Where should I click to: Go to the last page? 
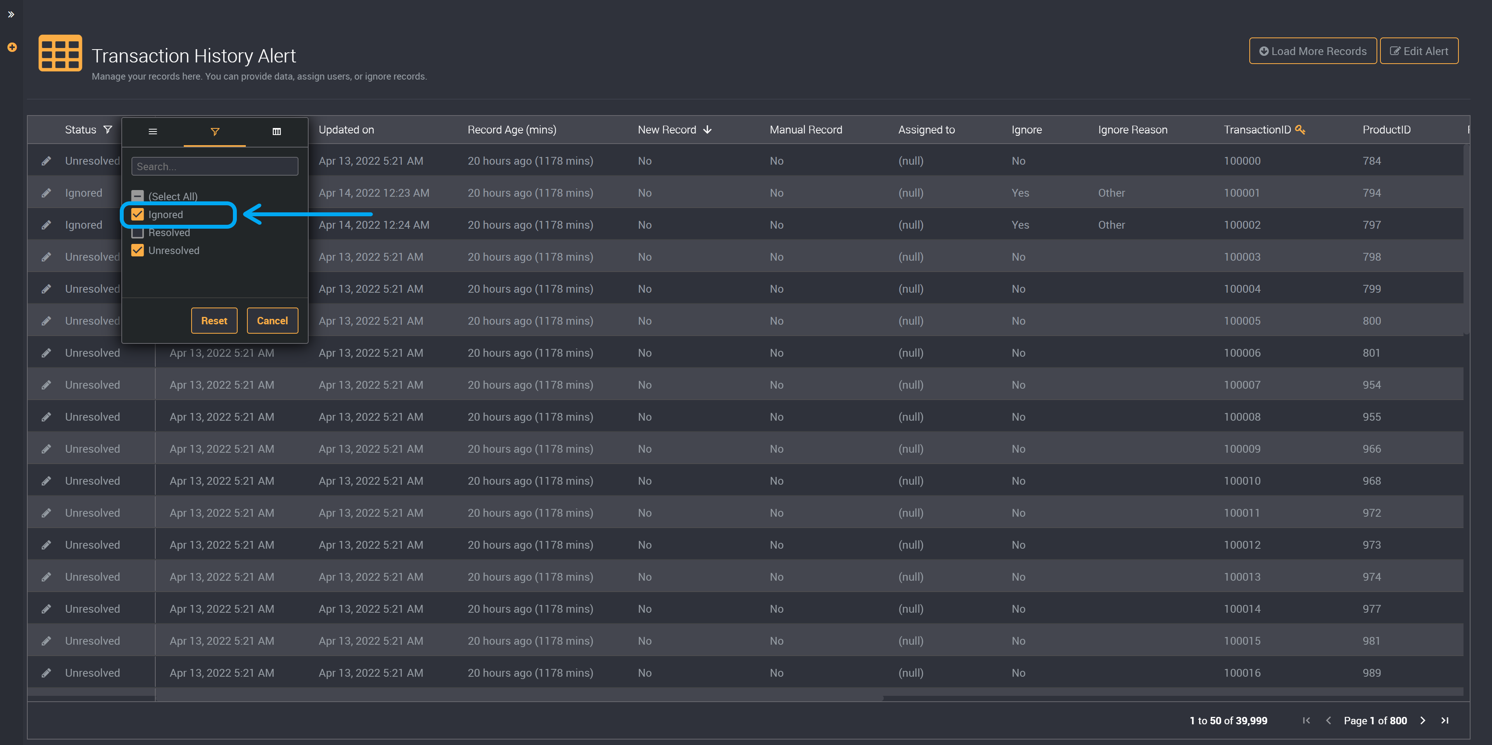(1444, 721)
